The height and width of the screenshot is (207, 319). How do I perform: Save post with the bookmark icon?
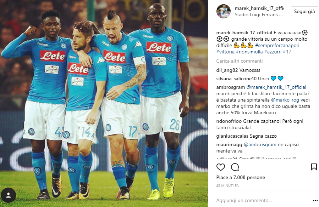pos(314,167)
